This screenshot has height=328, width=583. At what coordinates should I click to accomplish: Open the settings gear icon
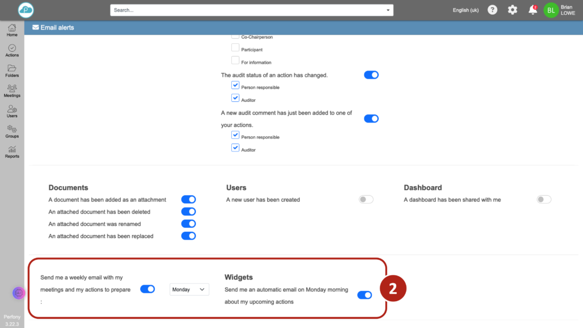click(x=512, y=10)
